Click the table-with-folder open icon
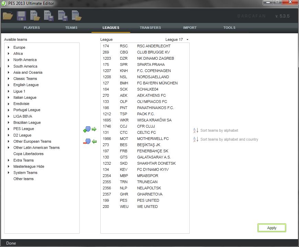 click(77, 15)
